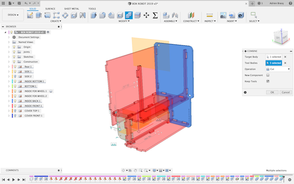Click the highlighted Combine tool icon
The width and height of the screenshot is (294, 184).
click(x=129, y=15)
